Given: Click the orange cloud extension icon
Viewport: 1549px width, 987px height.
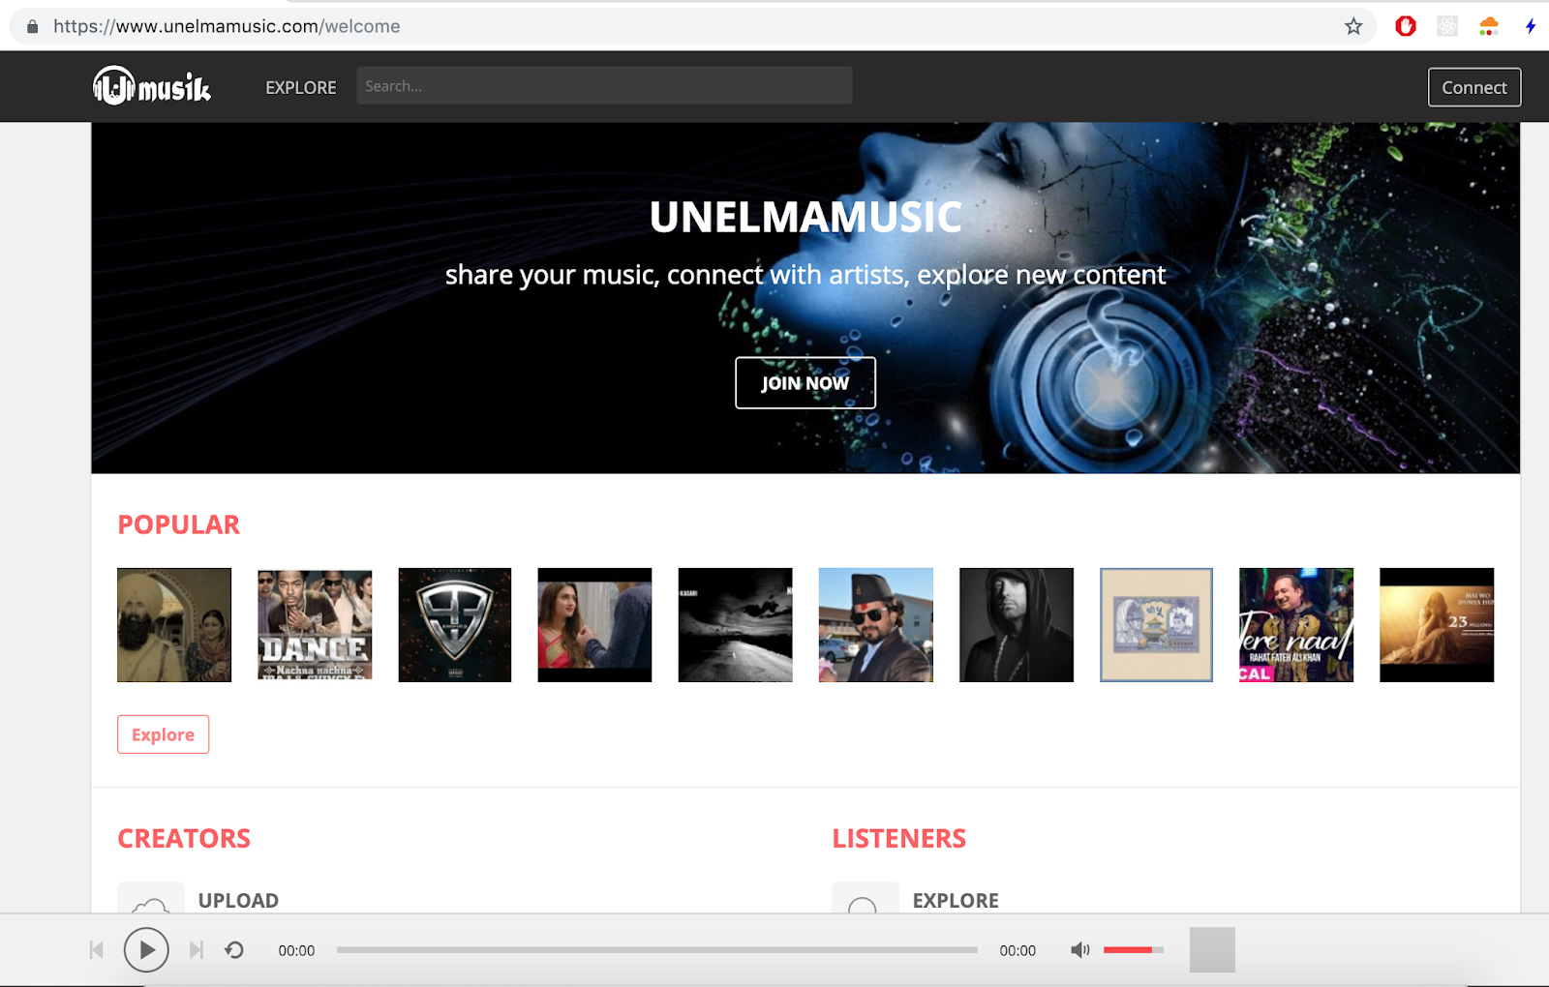Looking at the screenshot, I should point(1489,26).
